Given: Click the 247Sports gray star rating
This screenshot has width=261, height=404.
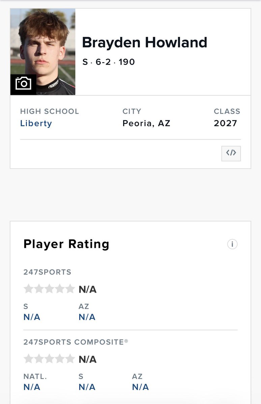Looking at the screenshot, I should [49, 289].
